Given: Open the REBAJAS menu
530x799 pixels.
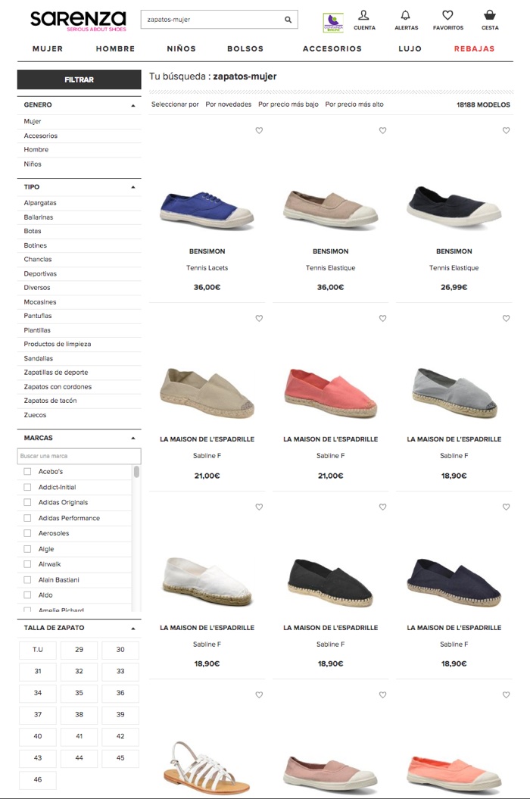Looking at the screenshot, I should [x=474, y=49].
